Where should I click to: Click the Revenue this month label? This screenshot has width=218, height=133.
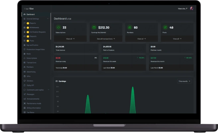pyautogui.click(x=157, y=61)
